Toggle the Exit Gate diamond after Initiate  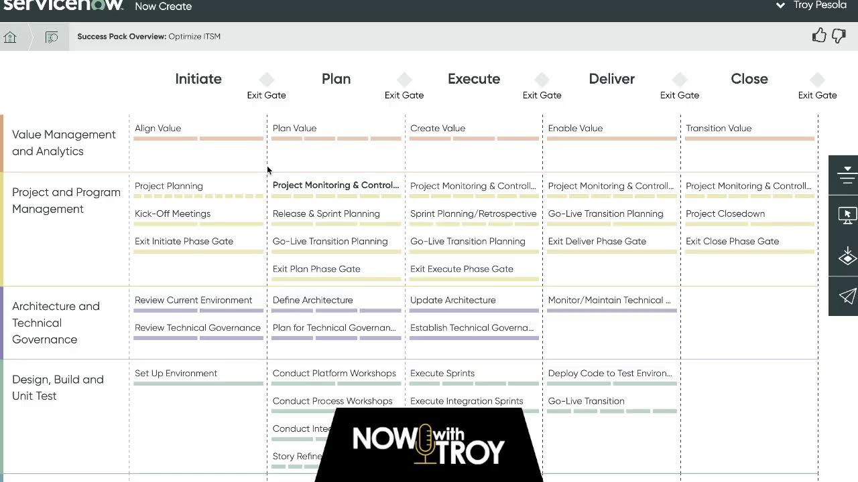coord(266,78)
